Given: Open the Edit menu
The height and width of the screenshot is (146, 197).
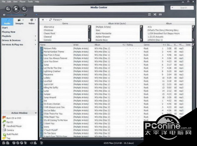Looking at the screenshot, I should tap(9, 2).
